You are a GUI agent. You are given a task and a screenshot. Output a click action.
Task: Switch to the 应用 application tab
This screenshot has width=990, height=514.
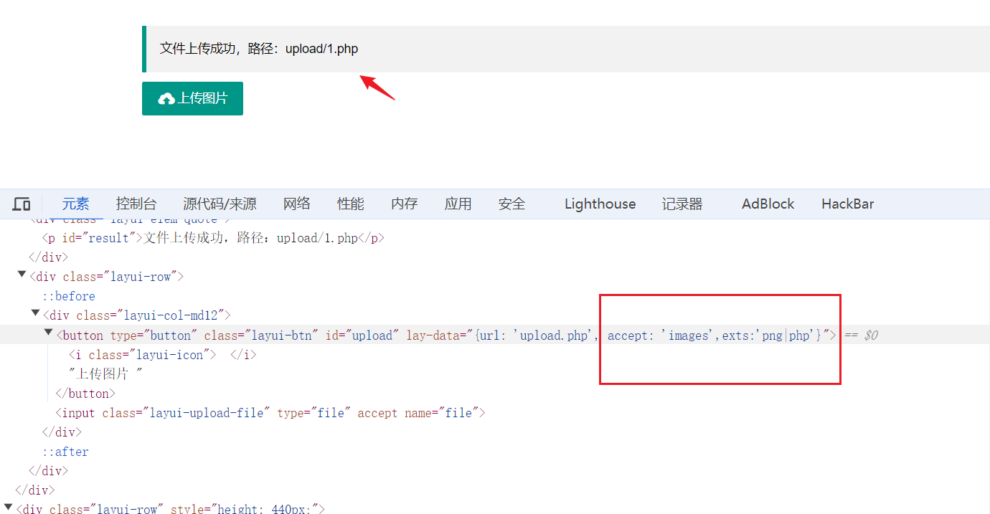tap(458, 204)
